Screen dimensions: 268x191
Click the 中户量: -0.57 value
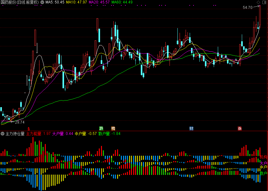86,134
